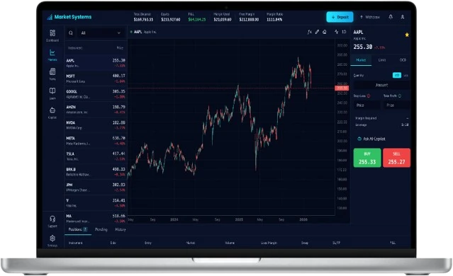Change the 1D chart timeframe
453x276 pixels.
pos(344,32)
